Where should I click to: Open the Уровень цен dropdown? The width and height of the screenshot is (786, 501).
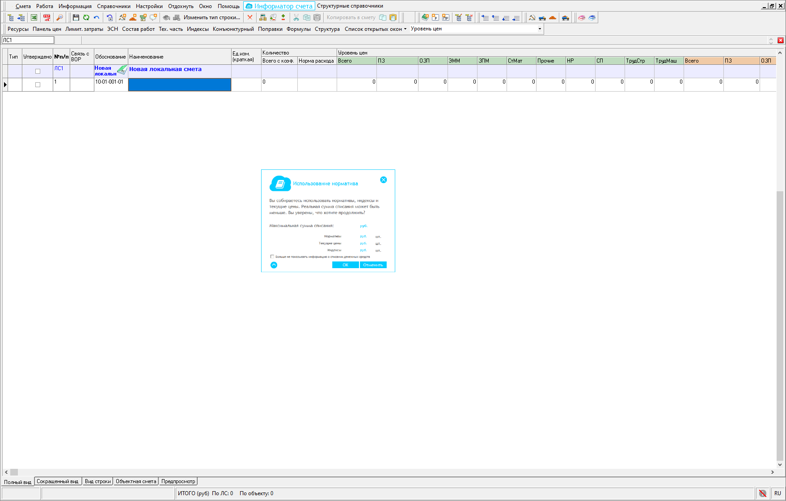click(540, 29)
